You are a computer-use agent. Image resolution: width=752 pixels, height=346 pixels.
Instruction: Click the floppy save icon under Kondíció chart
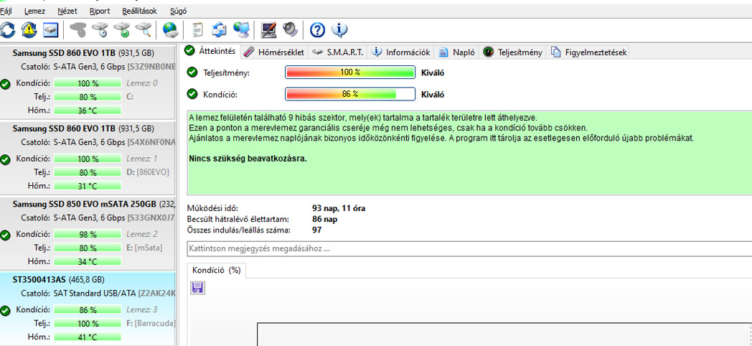(x=197, y=288)
